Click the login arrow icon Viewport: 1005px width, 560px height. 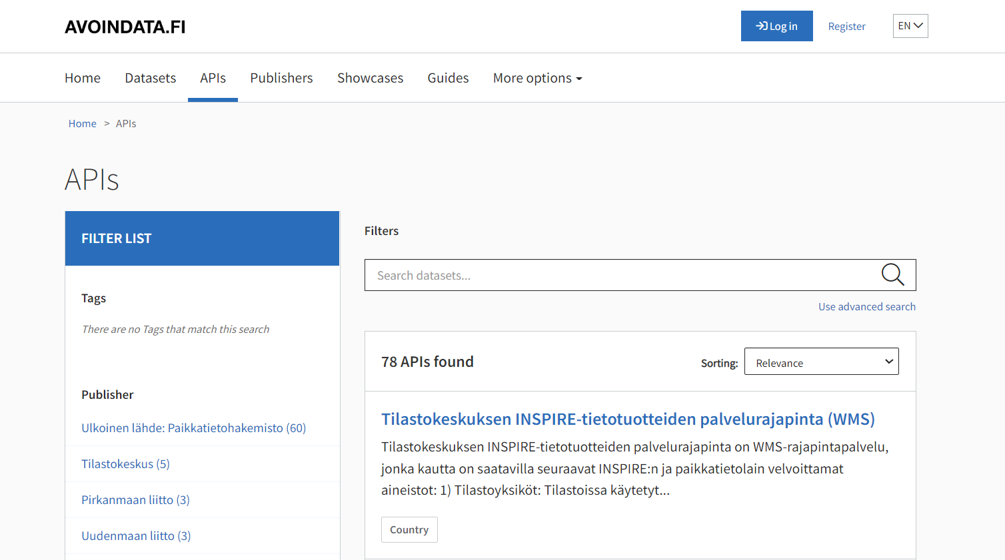[760, 25]
